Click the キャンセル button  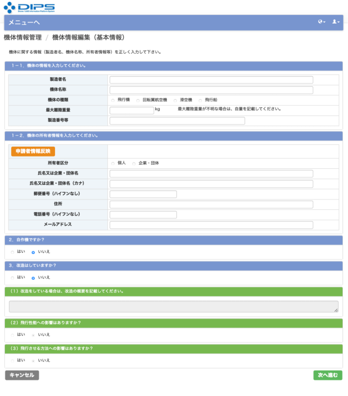click(22, 375)
